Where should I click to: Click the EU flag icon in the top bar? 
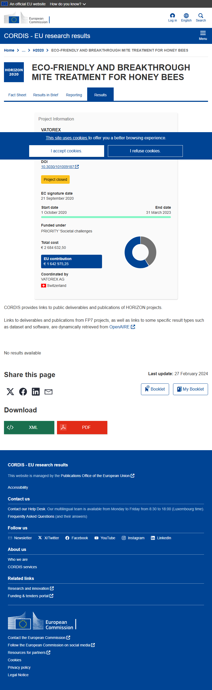[x=5, y=4]
